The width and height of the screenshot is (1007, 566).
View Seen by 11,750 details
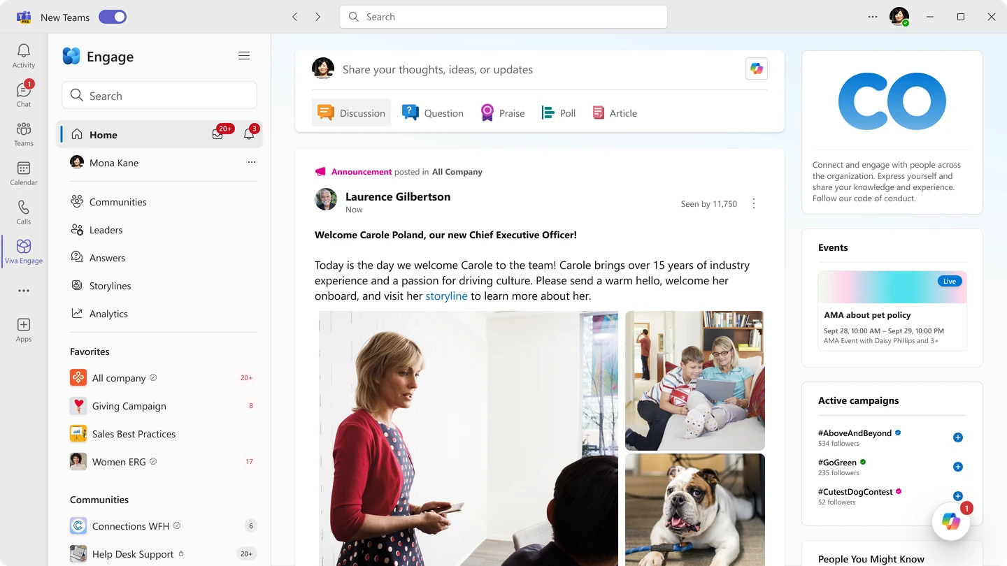pyautogui.click(x=709, y=204)
